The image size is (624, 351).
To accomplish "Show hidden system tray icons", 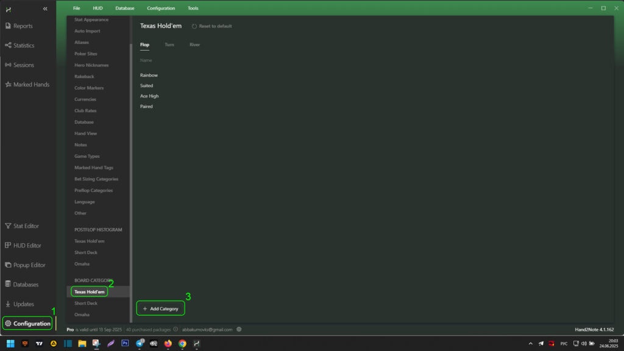I will (531, 344).
